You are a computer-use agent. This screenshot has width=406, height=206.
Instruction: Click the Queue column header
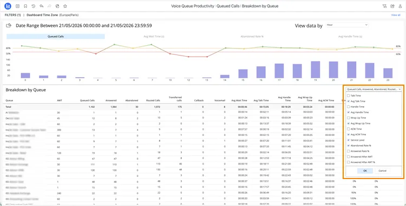click(x=9, y=100)
